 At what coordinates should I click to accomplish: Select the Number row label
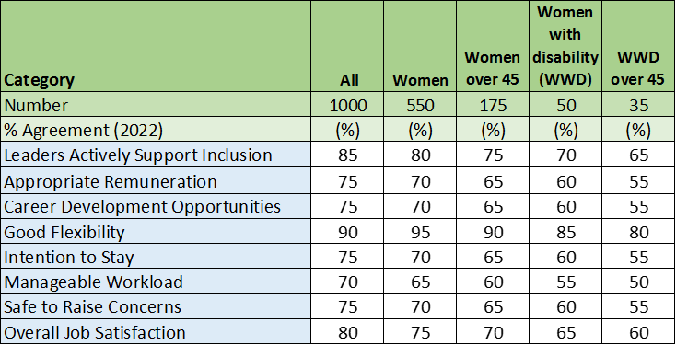coord(156,105)
